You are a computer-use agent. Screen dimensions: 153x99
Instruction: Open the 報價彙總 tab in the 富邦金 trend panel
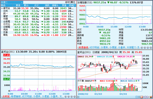[x=16, y=96]
